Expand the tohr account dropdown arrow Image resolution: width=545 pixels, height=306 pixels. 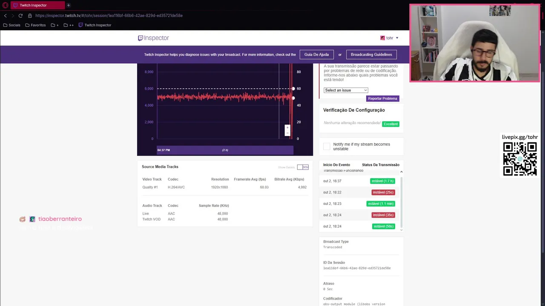point(397,38)
